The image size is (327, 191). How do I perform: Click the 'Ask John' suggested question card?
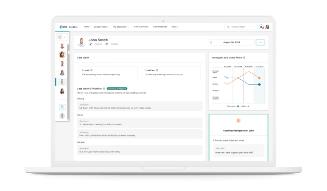(238, 150)
